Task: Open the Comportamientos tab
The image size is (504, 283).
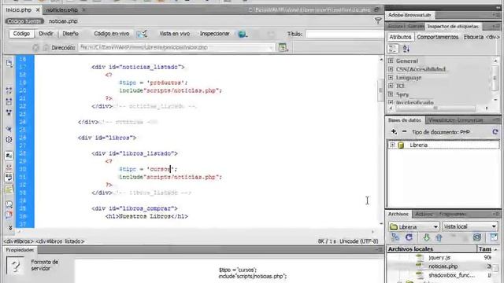Action: coord(438,37)
